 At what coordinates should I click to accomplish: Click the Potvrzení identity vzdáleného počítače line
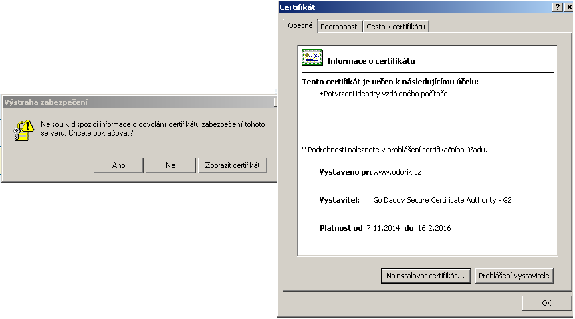click(384, 94)
